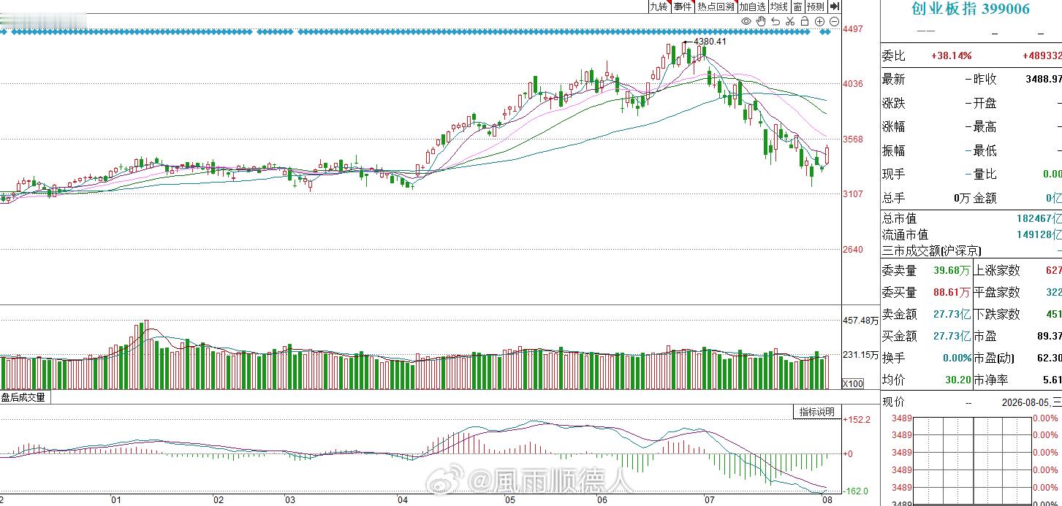
Task: Click the 市盈(动) 62.30 value
Action: 1049,358
